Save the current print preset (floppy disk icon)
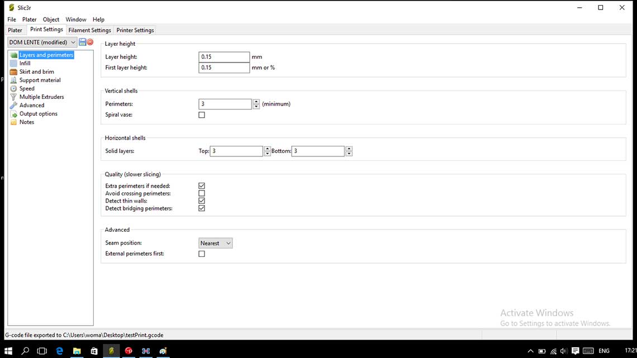This screenshot has height=358, width=637. (83, 42)
